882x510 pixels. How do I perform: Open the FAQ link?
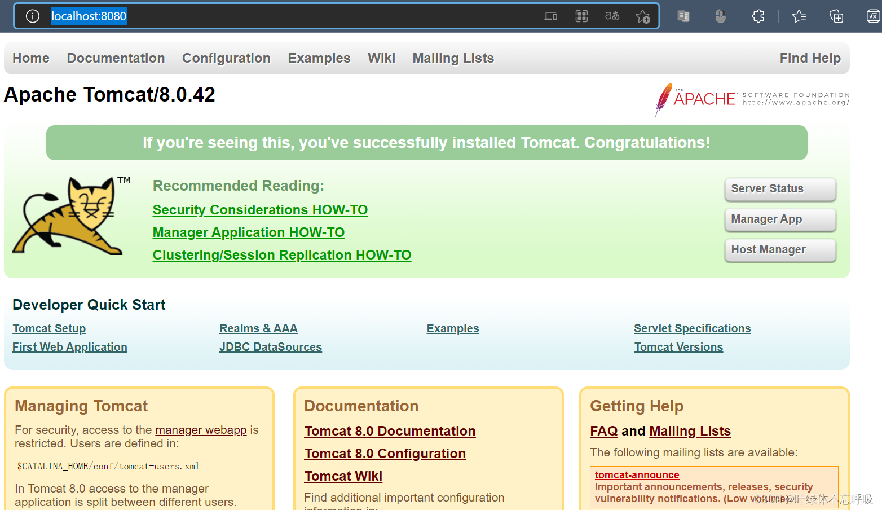[x=604, y=431]
